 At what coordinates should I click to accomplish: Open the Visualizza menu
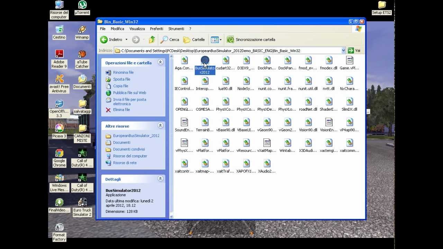tap(137, 29)
